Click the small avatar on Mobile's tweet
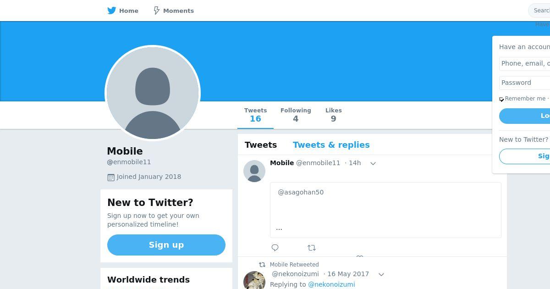Image resolution: width=550 pixels, height=289 pixels. pos(254,171)
